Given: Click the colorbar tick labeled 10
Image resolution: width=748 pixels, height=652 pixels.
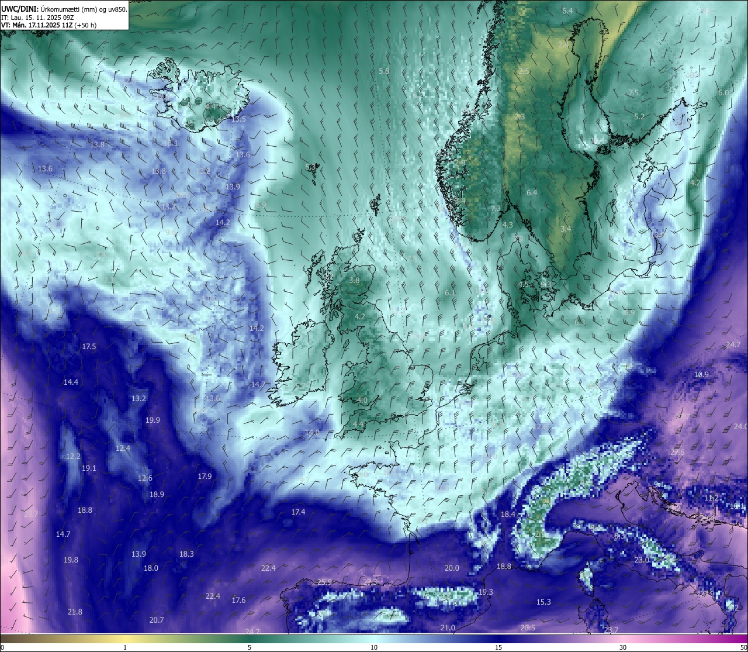Looking at the screenshot, I should pos(374,647).
